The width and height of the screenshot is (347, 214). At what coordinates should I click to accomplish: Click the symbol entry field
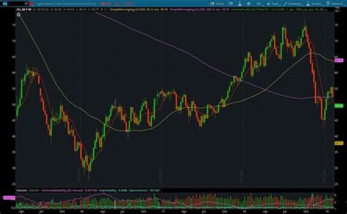tap(12, 3)
